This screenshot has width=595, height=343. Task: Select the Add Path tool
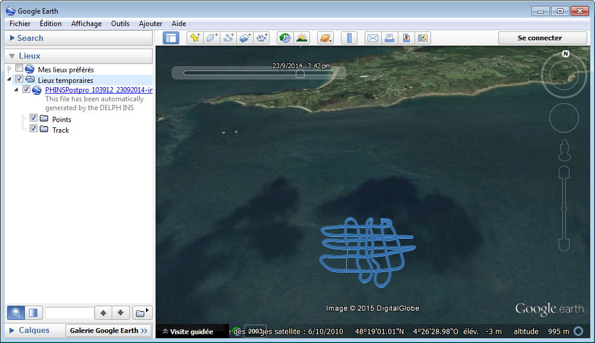pos(229,38)
